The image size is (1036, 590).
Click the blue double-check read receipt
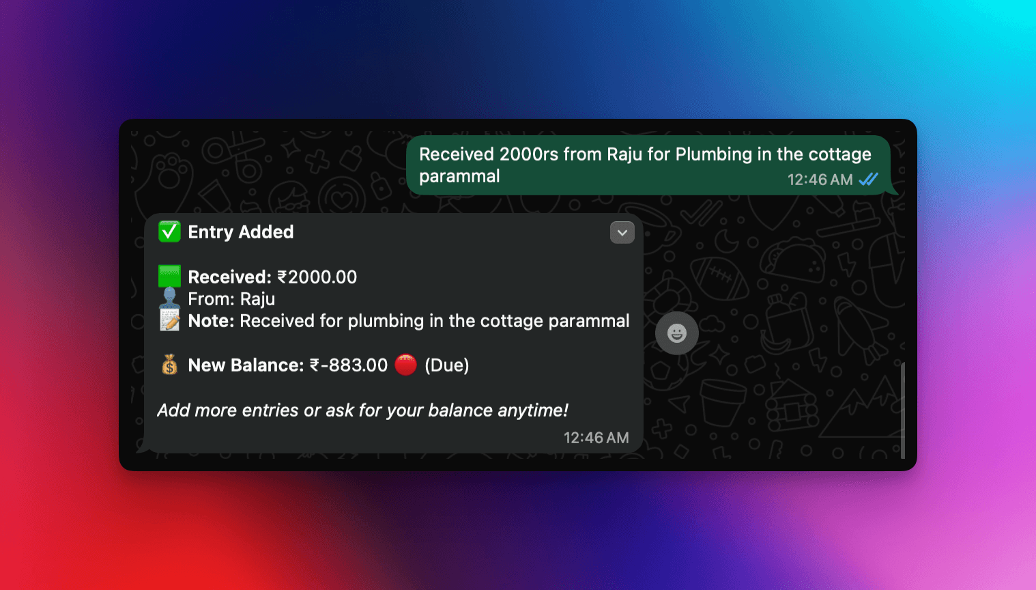[868, 180]
